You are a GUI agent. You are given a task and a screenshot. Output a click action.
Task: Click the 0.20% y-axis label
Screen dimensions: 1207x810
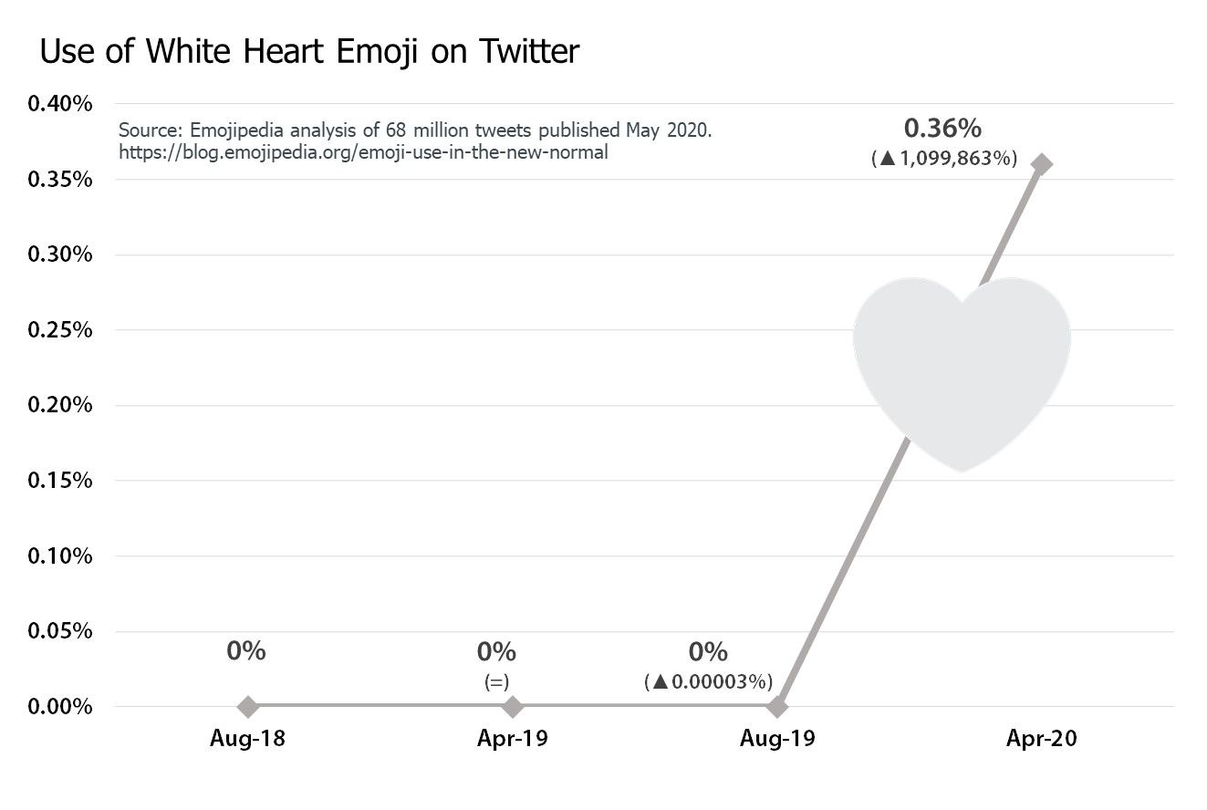(60, 405)
